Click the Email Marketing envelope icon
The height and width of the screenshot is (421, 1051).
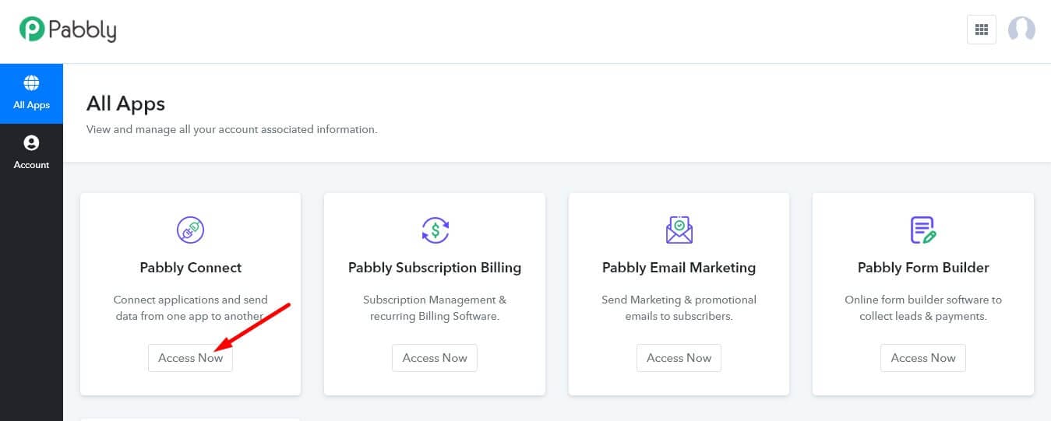679,230
